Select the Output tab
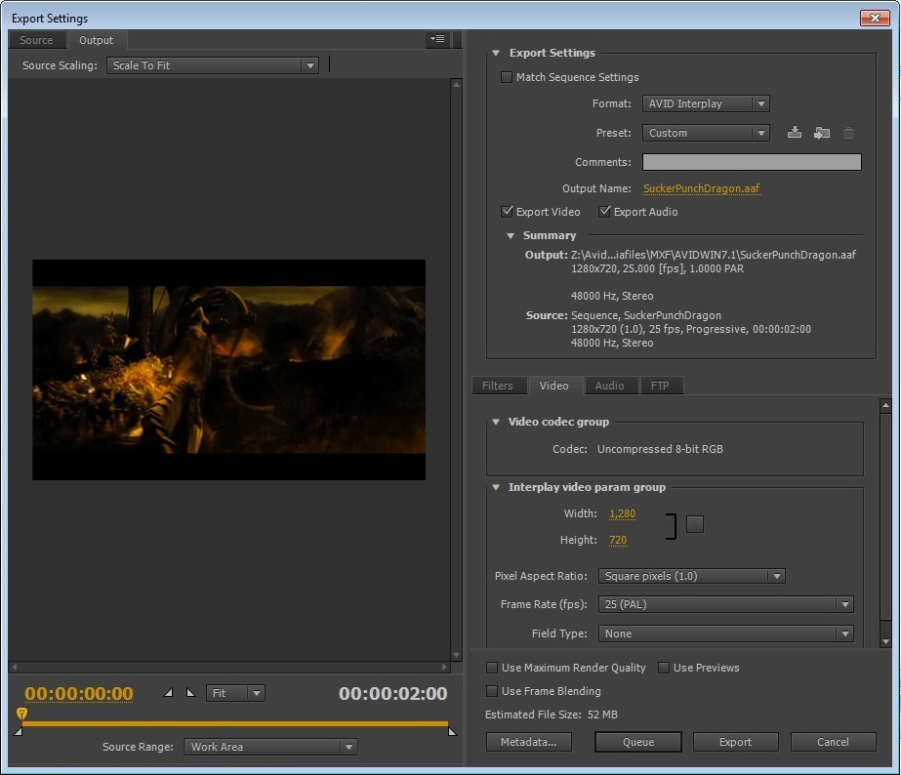The width and height of the screenshot is (901, 775). [x=96, y=40]
